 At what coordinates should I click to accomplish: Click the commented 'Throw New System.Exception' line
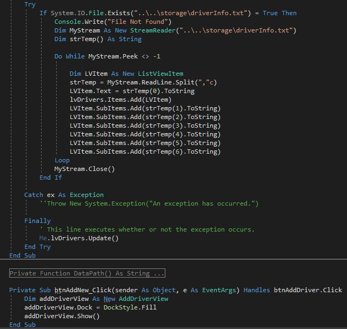click(149, 203)
